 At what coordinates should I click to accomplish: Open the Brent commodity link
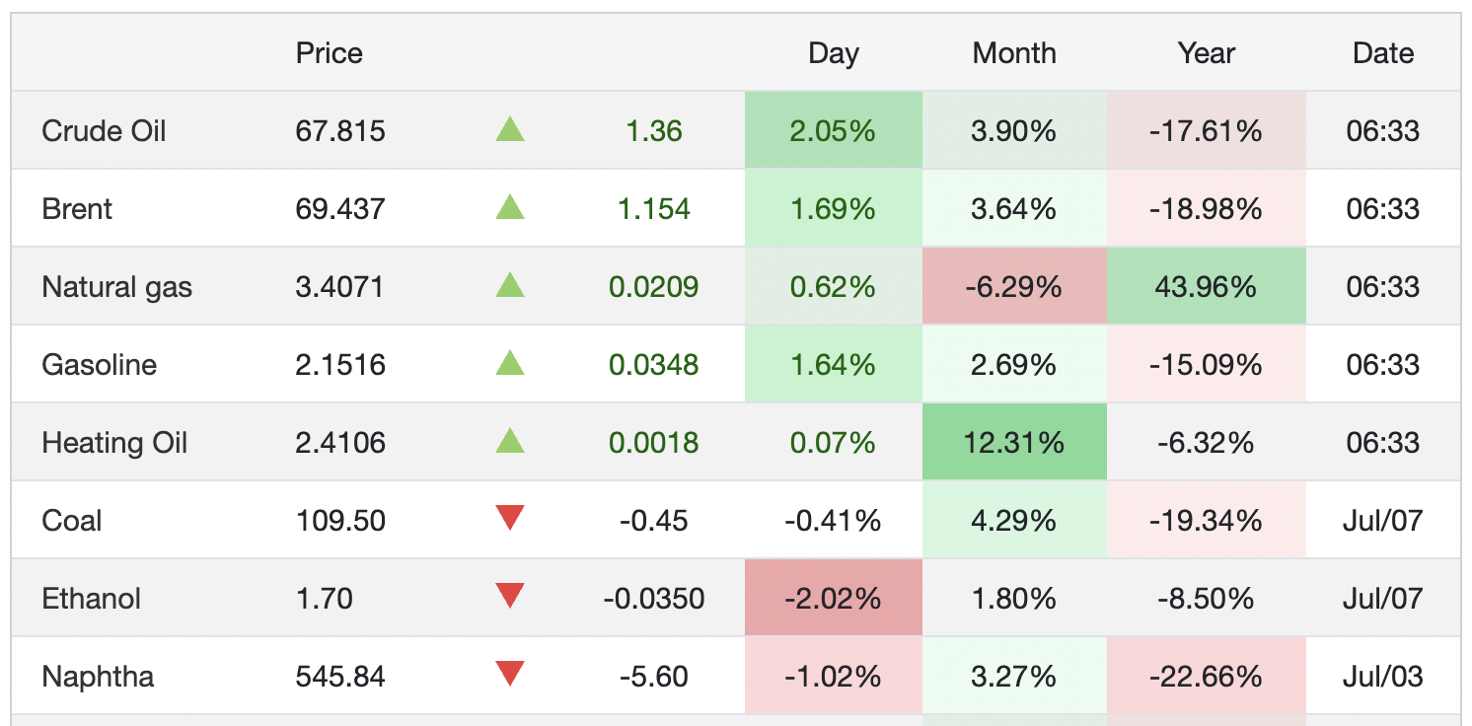click(77, 208)
